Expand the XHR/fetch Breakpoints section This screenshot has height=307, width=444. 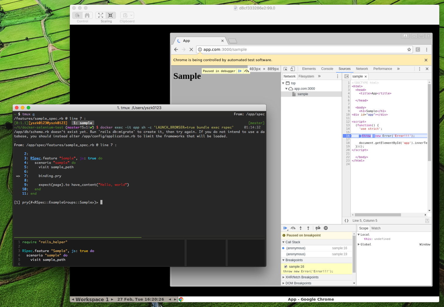point(283,277)
